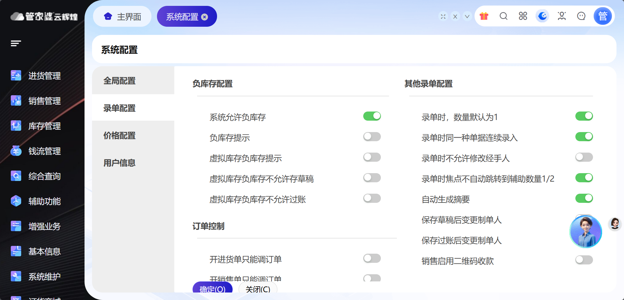Image resolution: width=624 pixels, height=300 pixels.
Task: Enable 销售启用二维码收款 switch
Action: click(584, 260)
